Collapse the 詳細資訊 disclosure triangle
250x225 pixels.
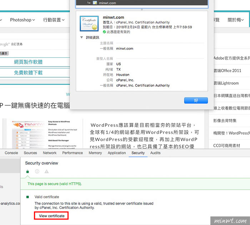click(81, 37)
